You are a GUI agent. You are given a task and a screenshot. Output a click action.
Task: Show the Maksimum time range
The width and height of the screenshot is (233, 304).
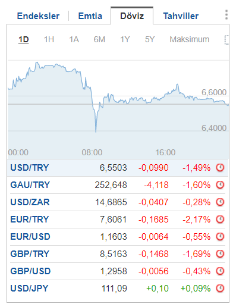(190, 39)
